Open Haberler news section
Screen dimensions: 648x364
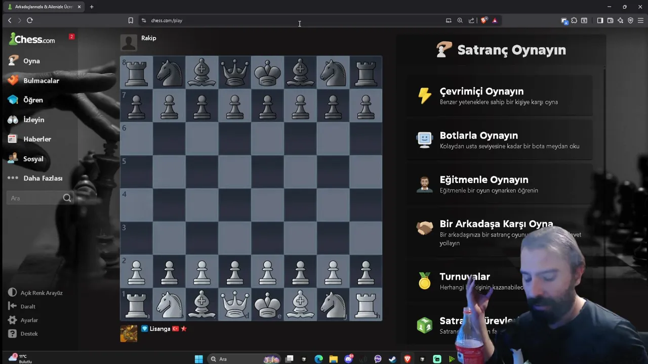click(x=30, y=139)
